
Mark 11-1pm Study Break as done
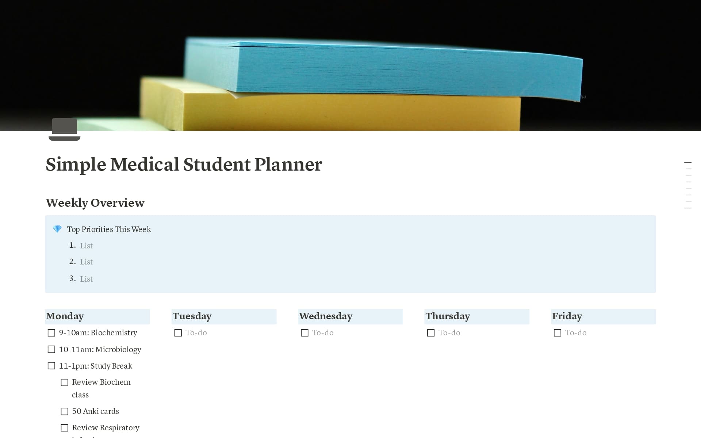[51, 366]
